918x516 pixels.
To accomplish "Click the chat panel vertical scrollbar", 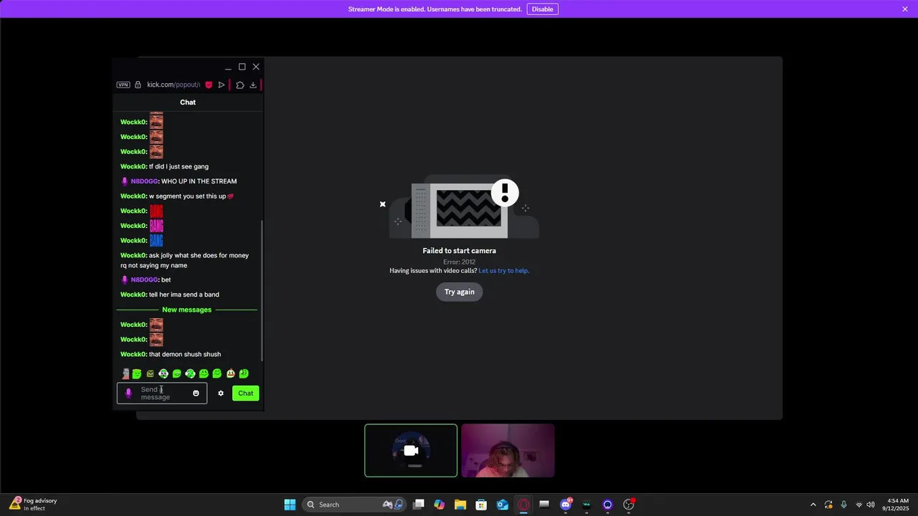I will [262, 290].
